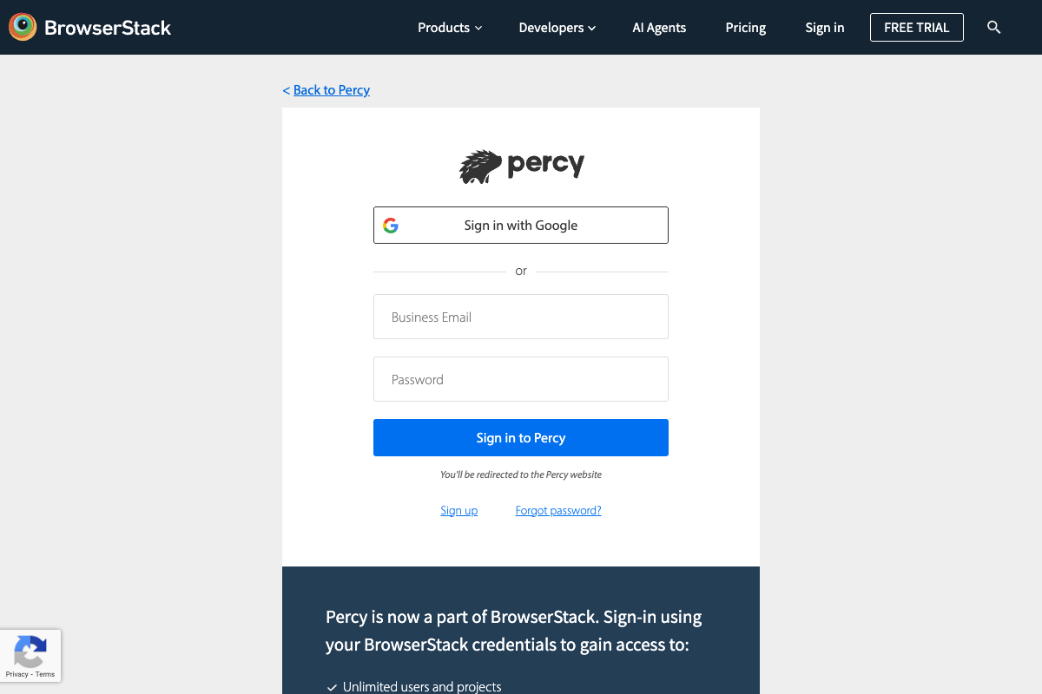Click the chevron next to Products
The width and height of the screenshot is (1042, 694).
[479, 28]
